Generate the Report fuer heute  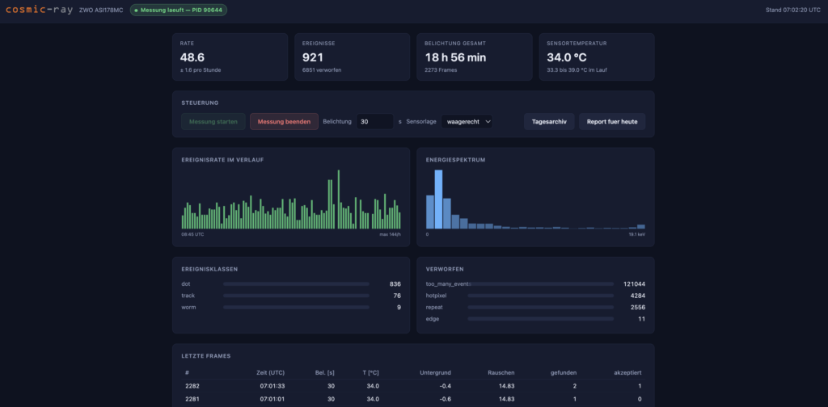(612, 121)
